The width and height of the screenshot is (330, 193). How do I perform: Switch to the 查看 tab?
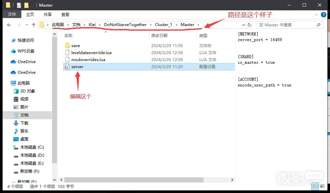tap(65, 15)
